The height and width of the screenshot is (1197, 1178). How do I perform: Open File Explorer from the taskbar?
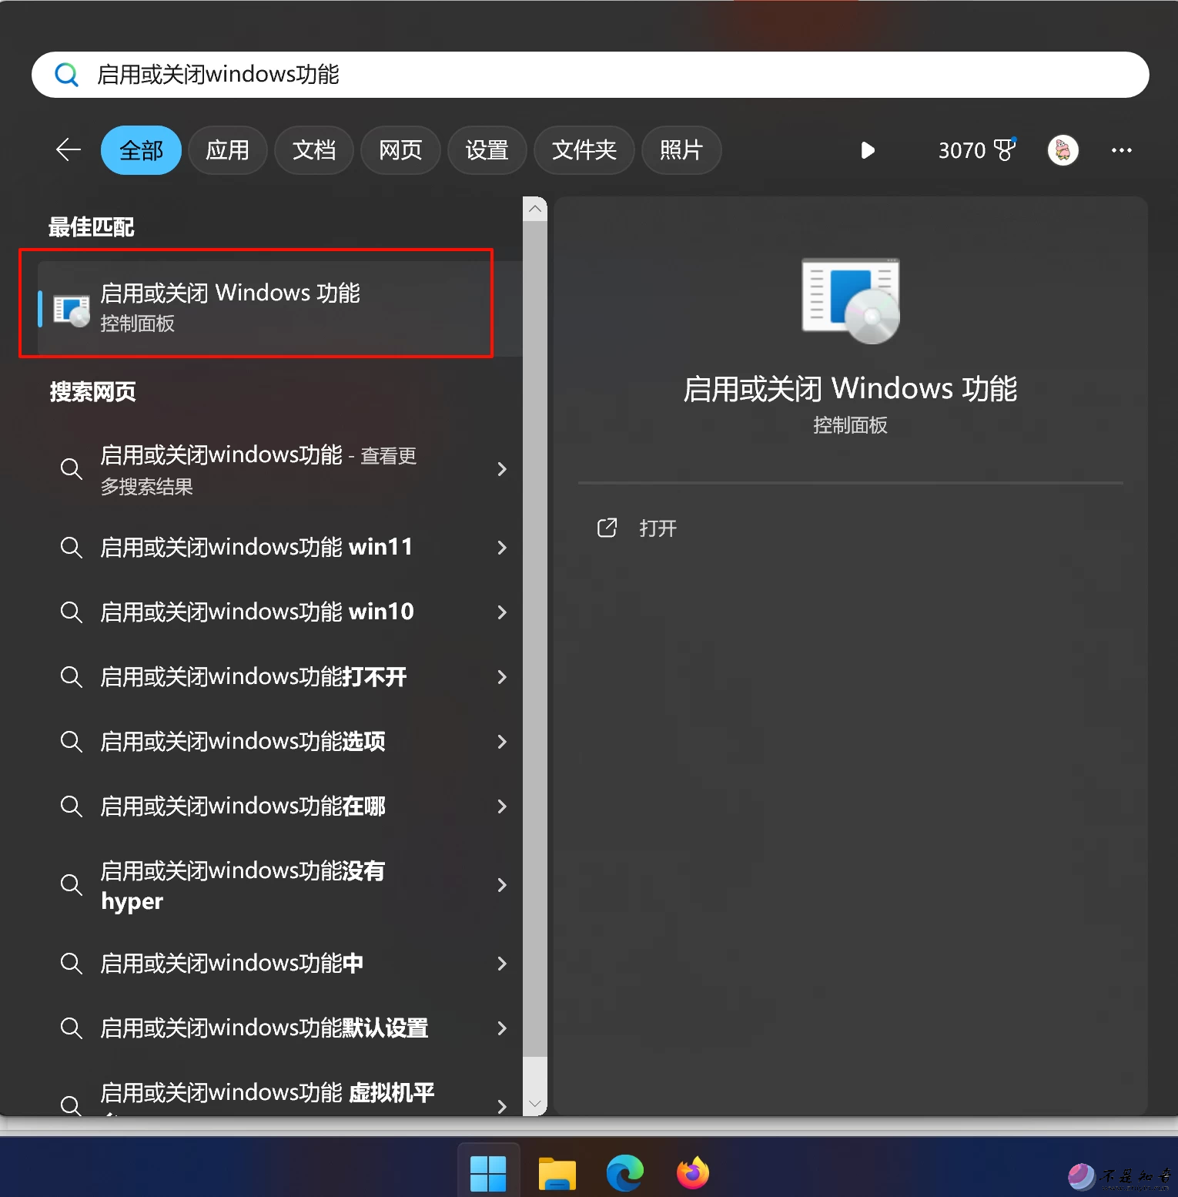click(557, 1173)
